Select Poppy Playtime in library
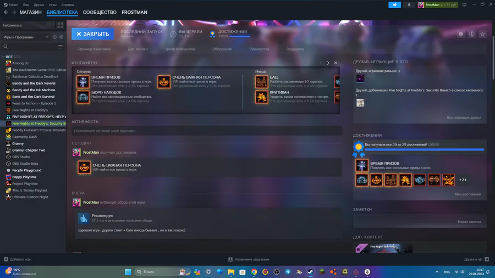The width and height of the screenshot is (495, 278). 24,177
